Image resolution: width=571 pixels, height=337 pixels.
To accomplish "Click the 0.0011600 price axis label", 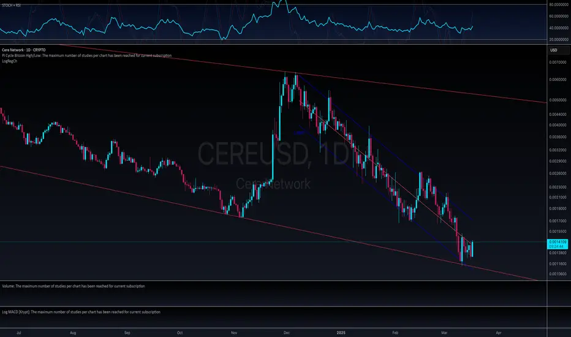I will [x=558, y=263].
